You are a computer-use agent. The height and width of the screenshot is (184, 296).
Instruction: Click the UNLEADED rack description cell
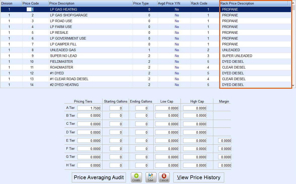coord(256,50)
